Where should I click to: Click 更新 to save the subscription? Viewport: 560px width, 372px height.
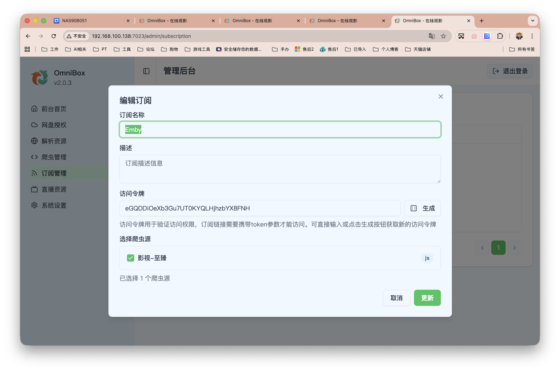pyautogui.click(x=427, y=298)
